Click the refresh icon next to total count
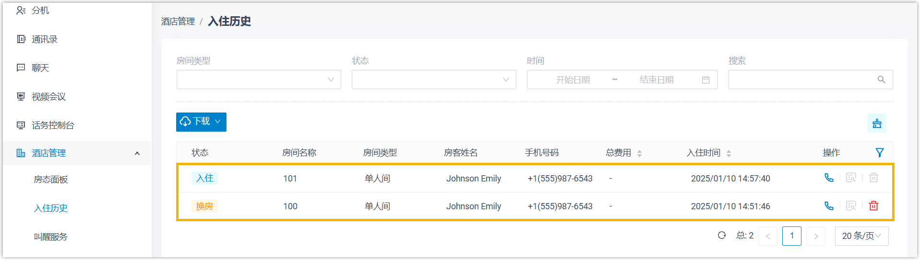 pos(721,236)
